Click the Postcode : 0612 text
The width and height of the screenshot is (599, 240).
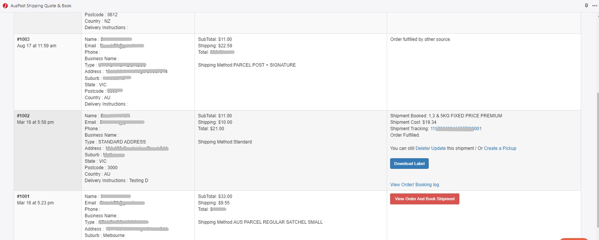tap(101, 15)
